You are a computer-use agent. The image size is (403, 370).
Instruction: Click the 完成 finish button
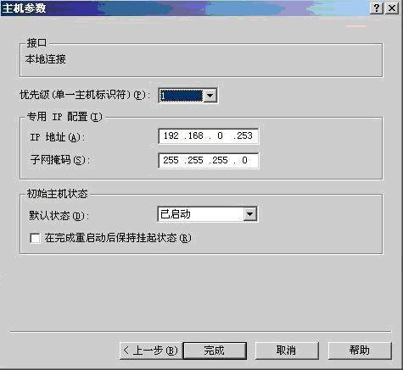tap(215, 351)
